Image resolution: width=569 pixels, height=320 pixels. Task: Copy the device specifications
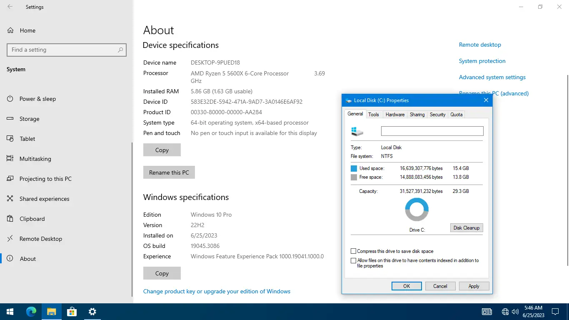[162, 150]
